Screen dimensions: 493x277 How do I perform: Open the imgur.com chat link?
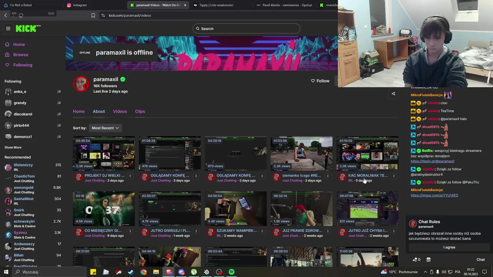click(434, 195)
